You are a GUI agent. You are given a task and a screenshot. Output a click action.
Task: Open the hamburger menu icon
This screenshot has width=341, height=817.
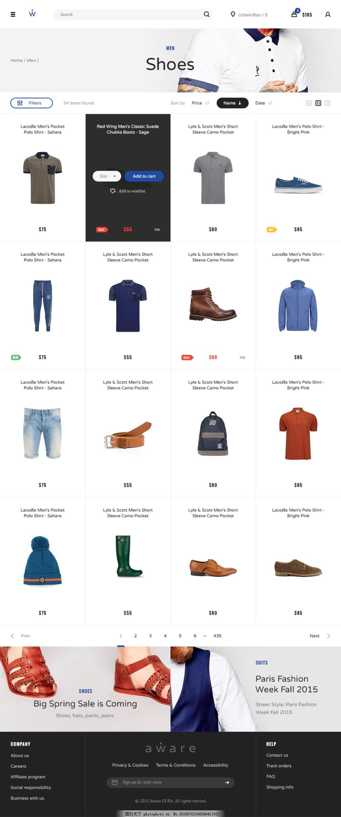(x=13, y=14)
